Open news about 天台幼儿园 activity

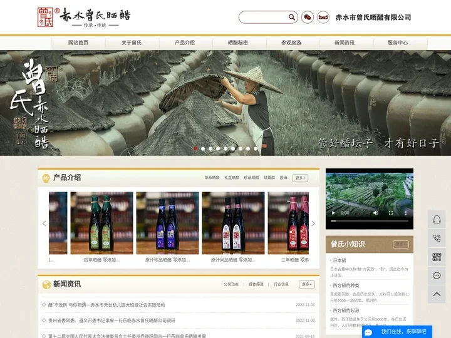(106, 305)
